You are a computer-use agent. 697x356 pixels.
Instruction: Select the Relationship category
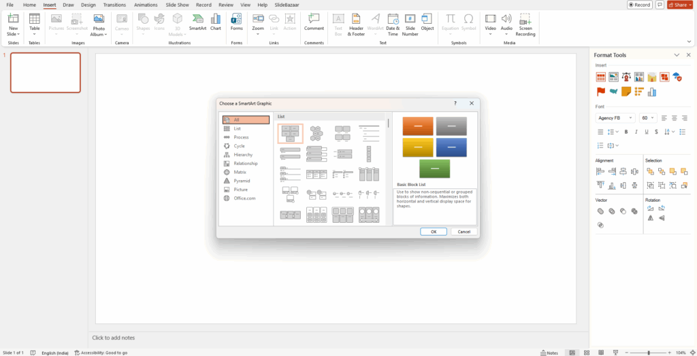pyautogui.click(x=246, y=163)
